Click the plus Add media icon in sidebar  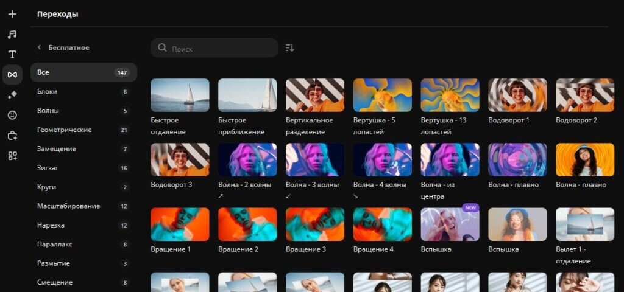point(12,15)
